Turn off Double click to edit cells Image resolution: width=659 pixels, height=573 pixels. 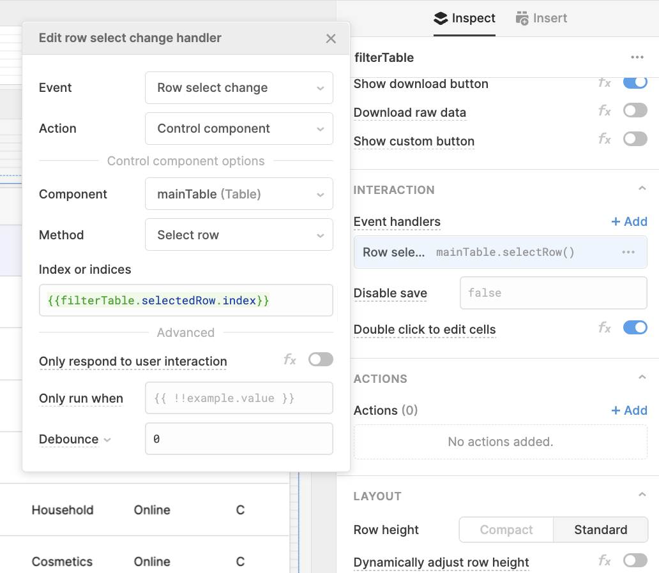[635, 327]
